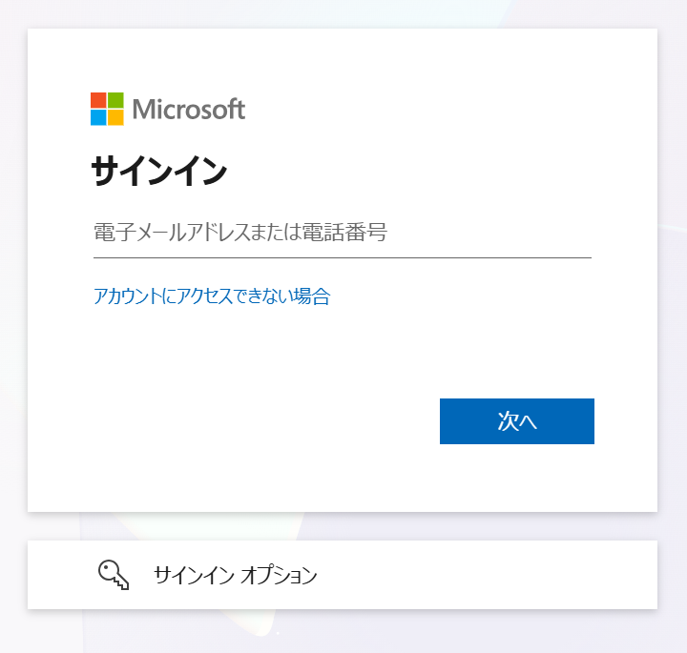
Task: Focus the 電子メールアドレスまたは電話番号 field
Action: (343, 233)
